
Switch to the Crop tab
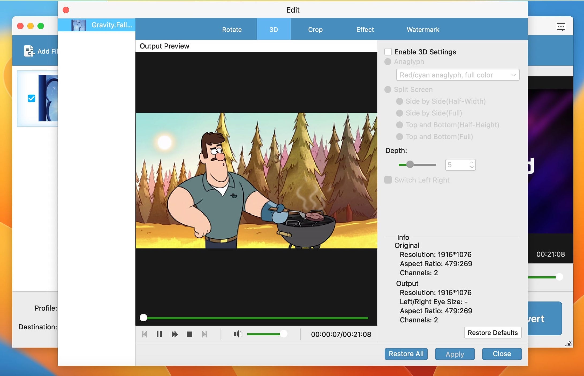coord(315,29)
